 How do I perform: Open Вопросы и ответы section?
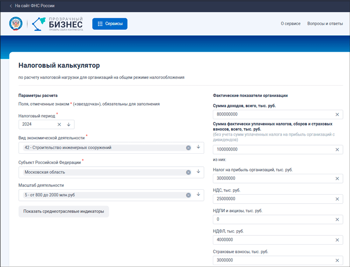(325, 24)
